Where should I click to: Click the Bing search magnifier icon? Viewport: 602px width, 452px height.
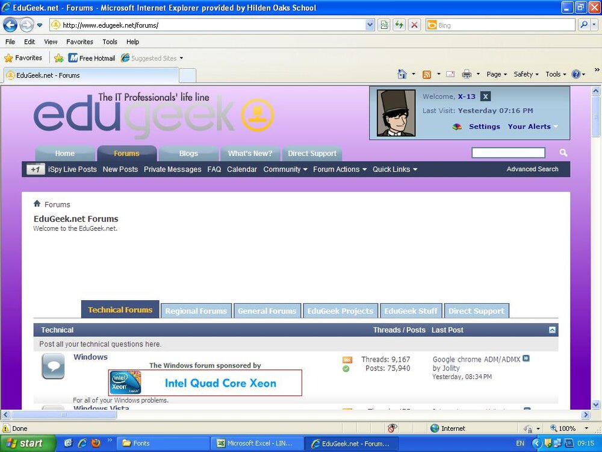[x=583, y=25]
